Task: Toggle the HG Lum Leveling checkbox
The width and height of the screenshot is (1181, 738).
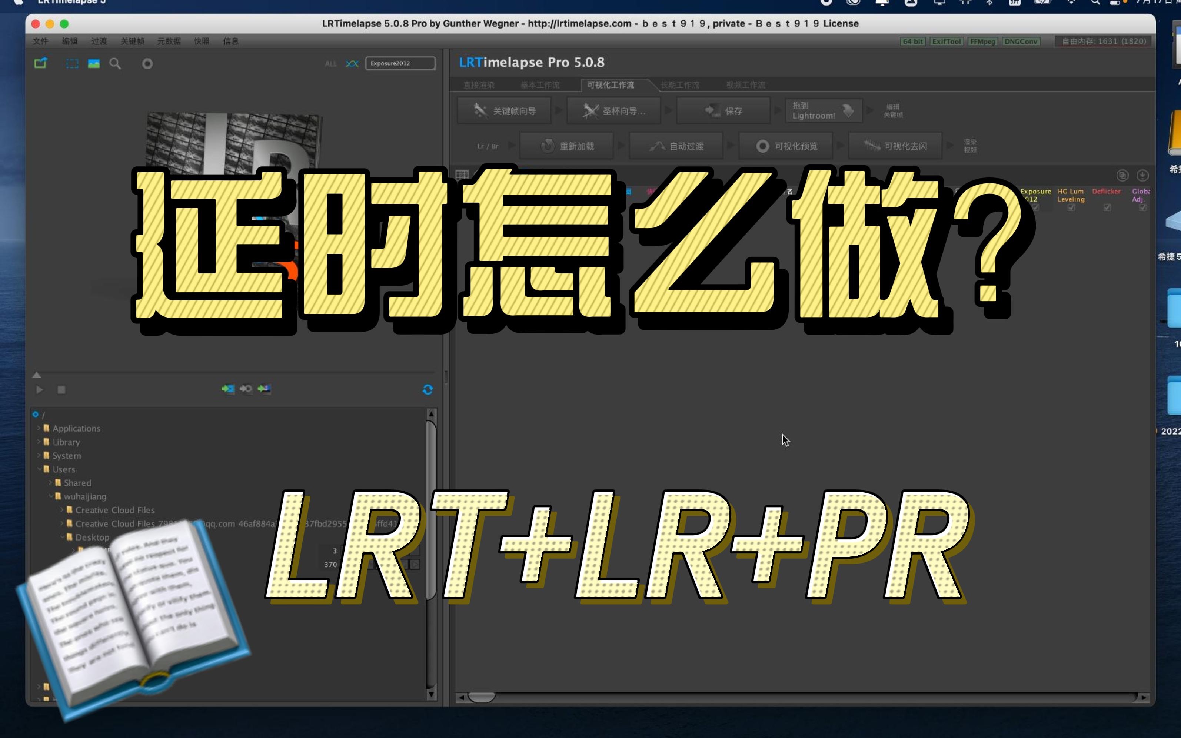Action: tap(1072, 208)
